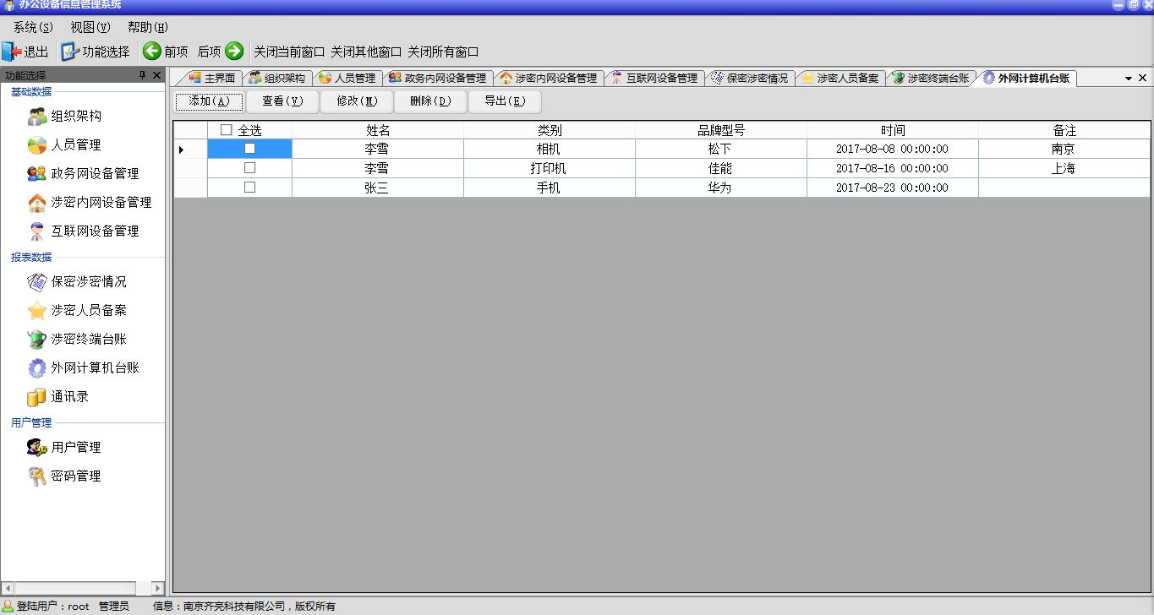1154x615 pixels.
Task: Open 组织架构 icon in the sidebar
Action: (x=37, y=117)
